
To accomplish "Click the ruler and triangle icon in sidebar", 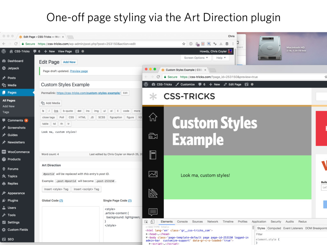I will pos(153,193).
